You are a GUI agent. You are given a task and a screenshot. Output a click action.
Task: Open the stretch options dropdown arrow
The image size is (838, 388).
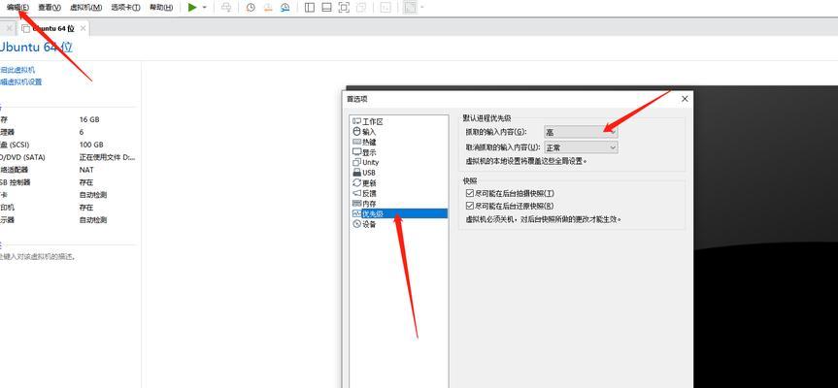[421, 8]
